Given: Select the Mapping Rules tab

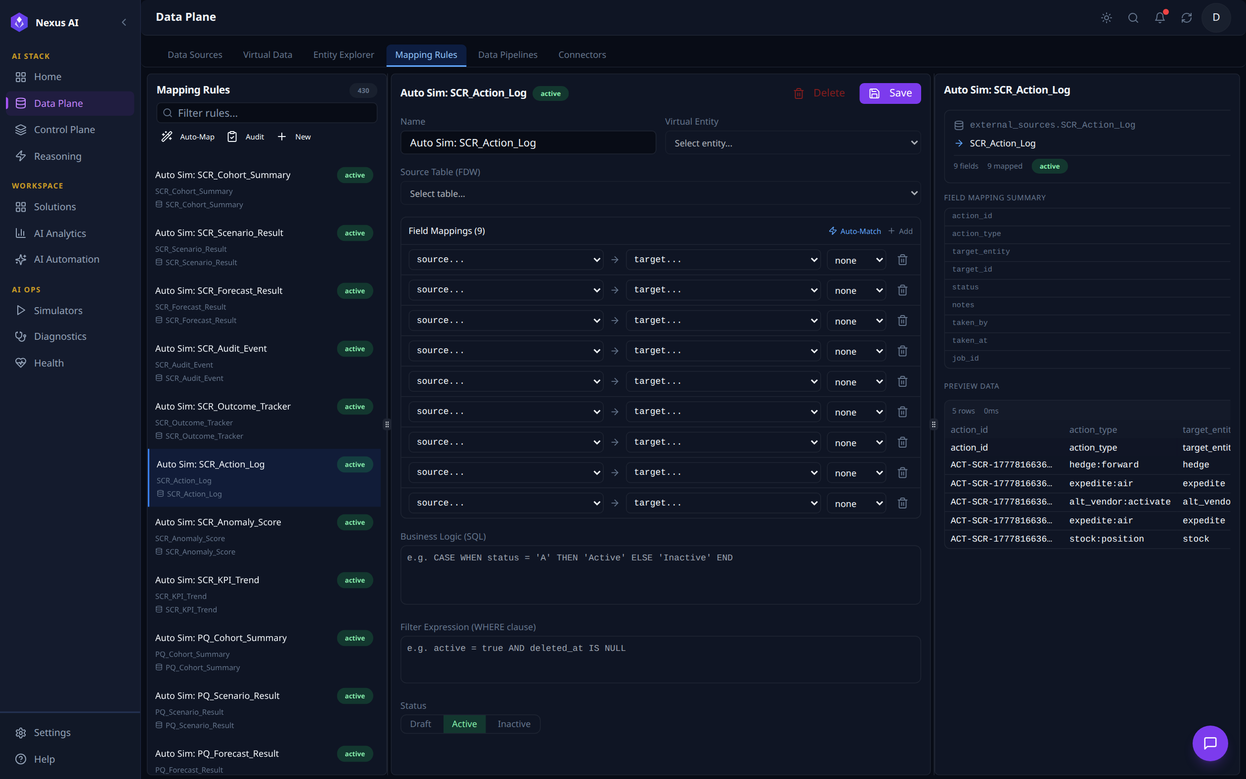Looking at the screenshot, I should 426,54.
